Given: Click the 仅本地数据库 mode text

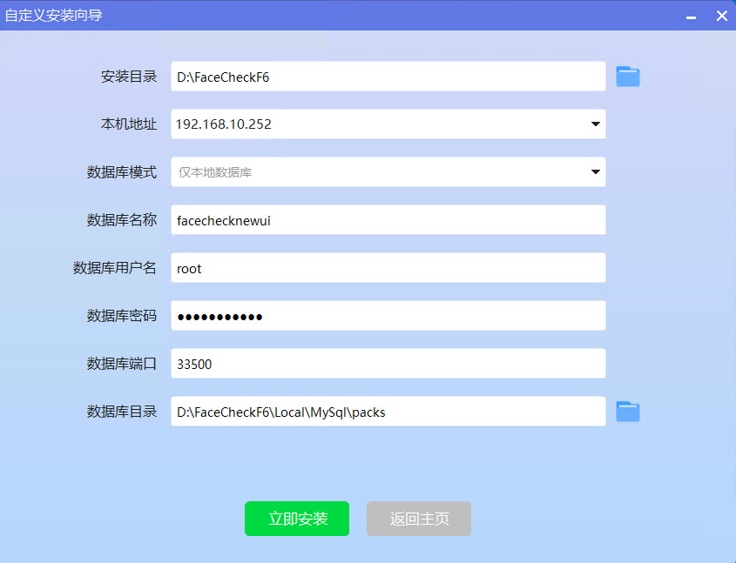Looking at the screenshot, I should point(215,172).
